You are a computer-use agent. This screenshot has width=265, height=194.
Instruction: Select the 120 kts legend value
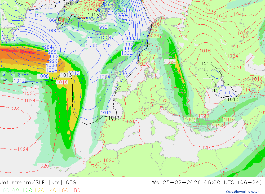tap(39, 190)
